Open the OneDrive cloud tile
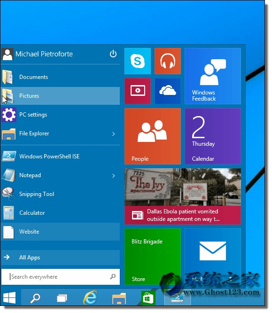The image size is (272, 313). (x=168, y=91)
